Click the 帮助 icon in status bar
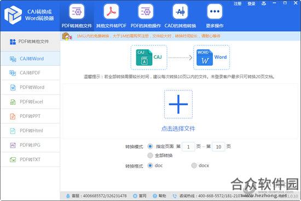Screen dimensions: 301x201 [155, 196]
